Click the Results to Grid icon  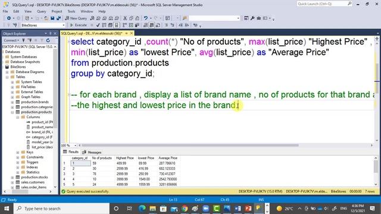(152, 25)
